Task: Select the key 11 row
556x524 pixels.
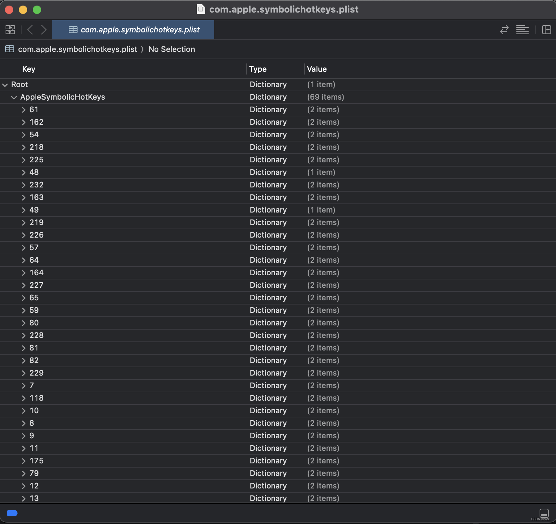Action: click(278, 448)
